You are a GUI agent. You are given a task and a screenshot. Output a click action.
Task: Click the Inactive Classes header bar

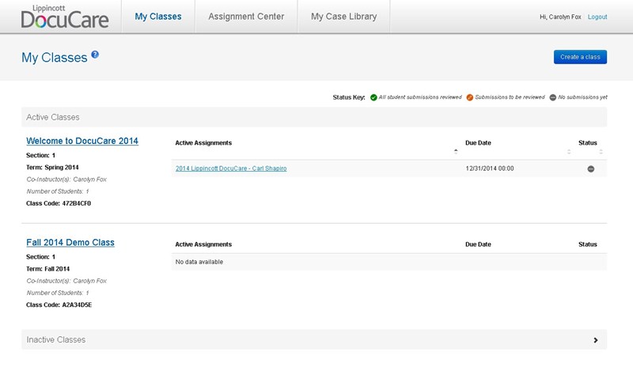314,339
